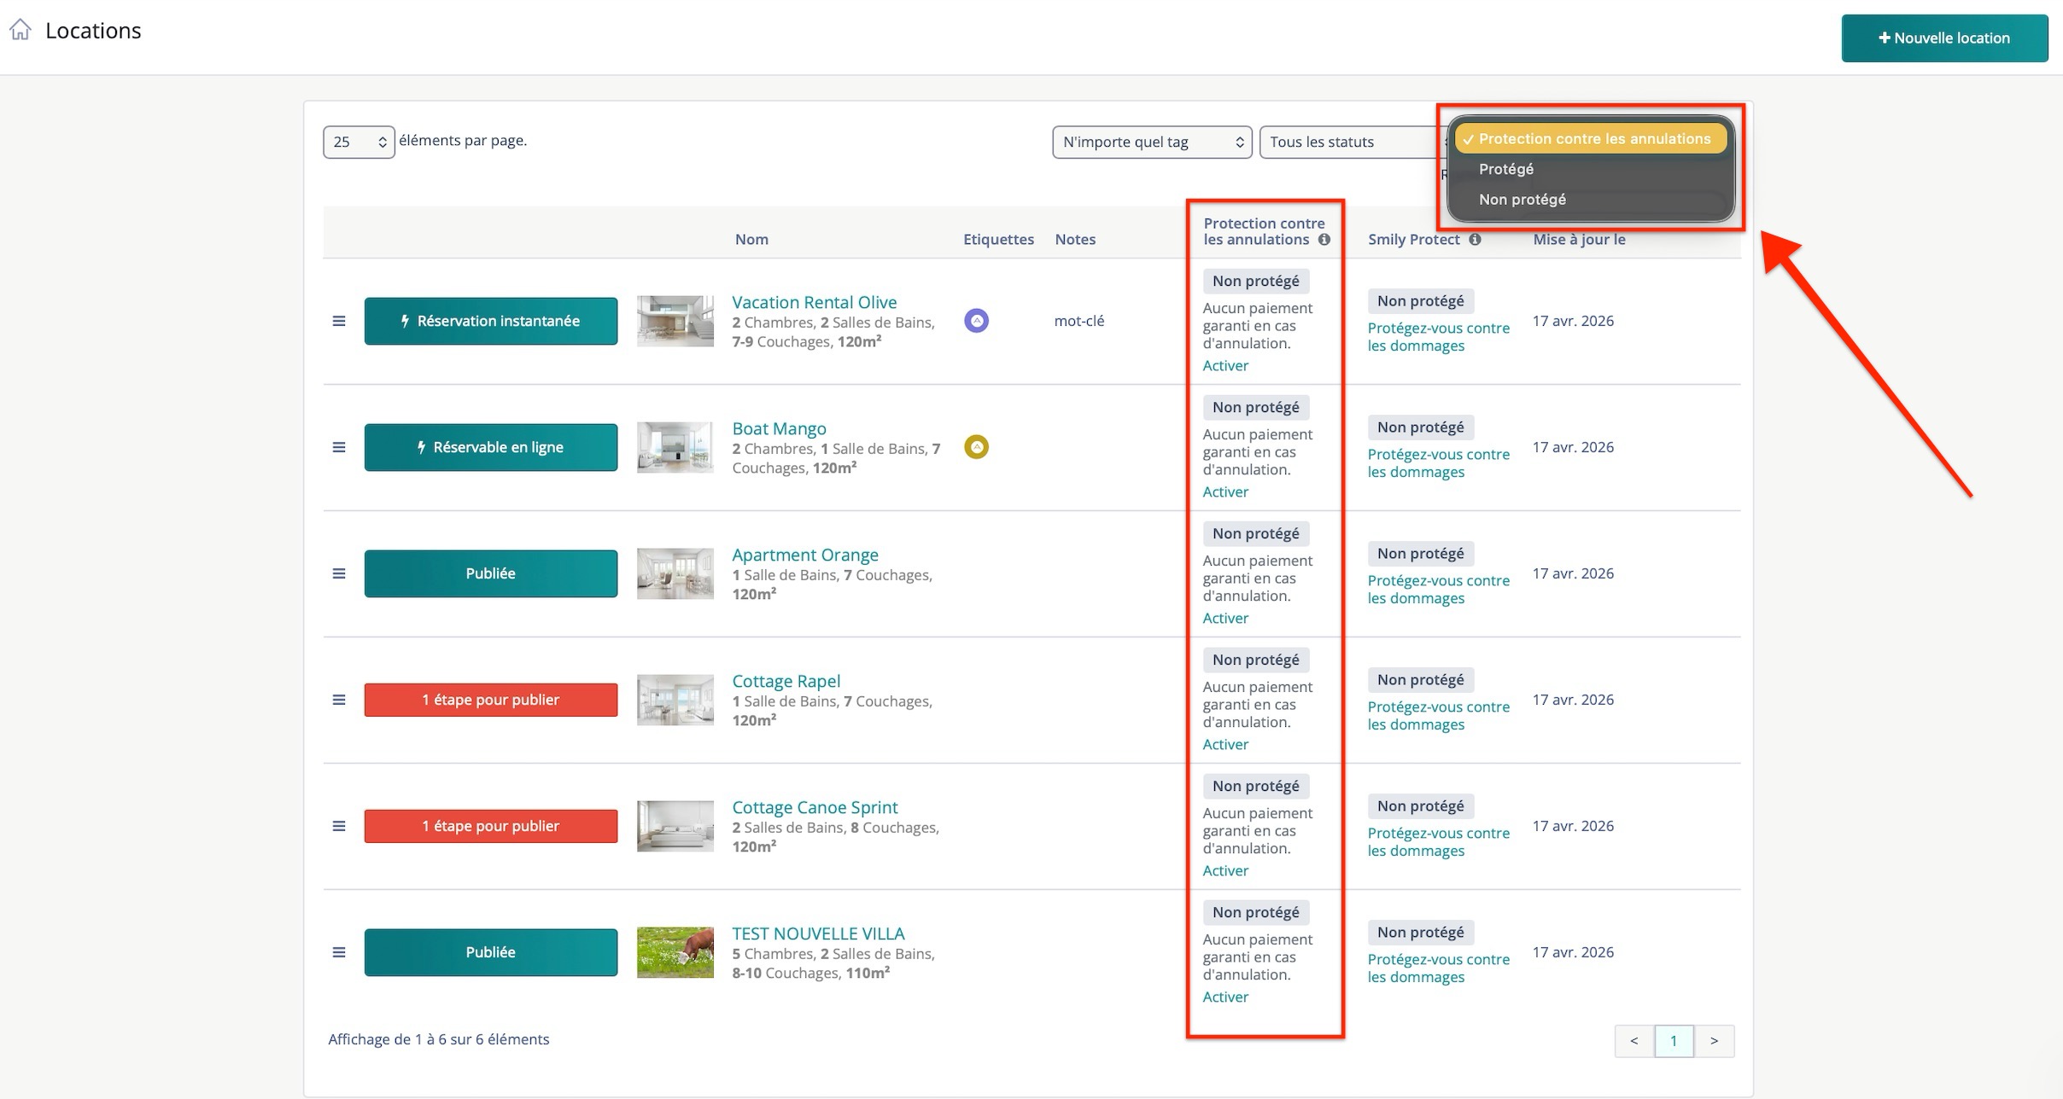Click drag handle icon for TEST NOUVELLE VILLA

339,952
